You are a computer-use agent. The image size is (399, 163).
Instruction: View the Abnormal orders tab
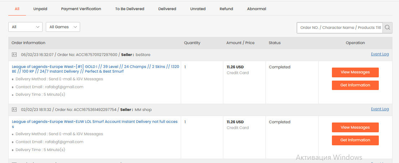tap(256, 9)
